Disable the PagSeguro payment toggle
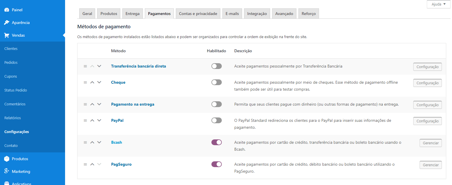Screen dimensions: 452x185 [x=217, y=164]
